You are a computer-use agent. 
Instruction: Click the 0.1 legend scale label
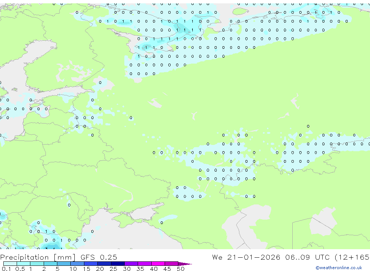[6, 269]
